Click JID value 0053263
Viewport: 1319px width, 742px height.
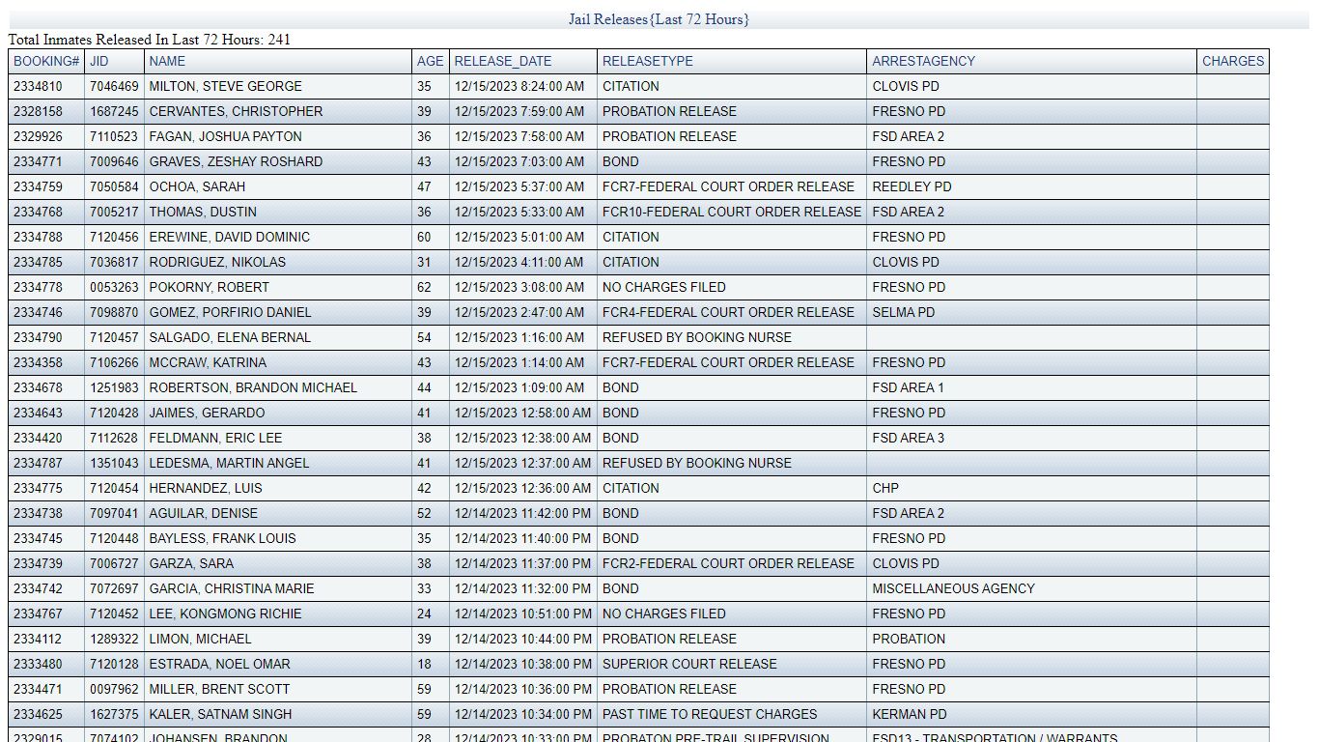tap(114, 287)
